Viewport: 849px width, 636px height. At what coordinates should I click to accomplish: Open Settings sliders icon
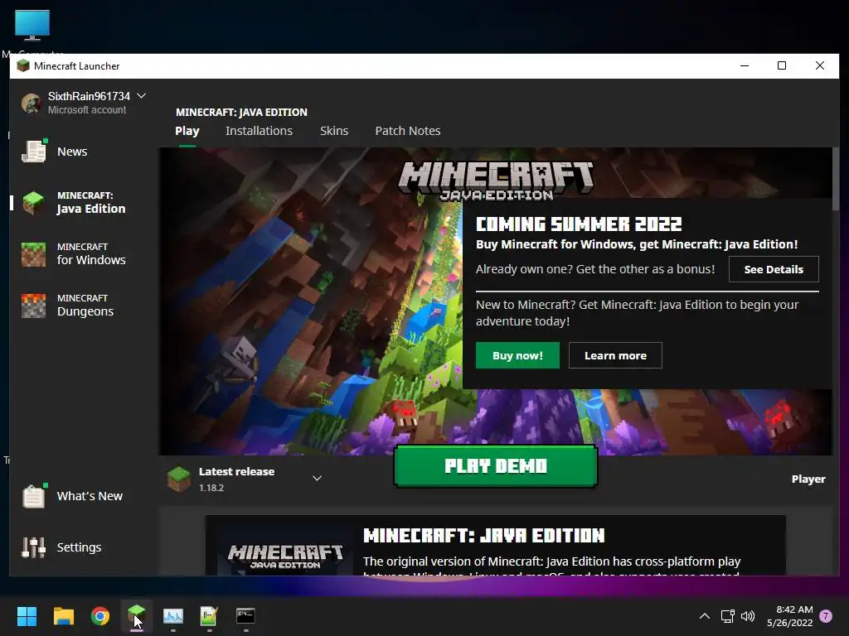click(33, 547)
